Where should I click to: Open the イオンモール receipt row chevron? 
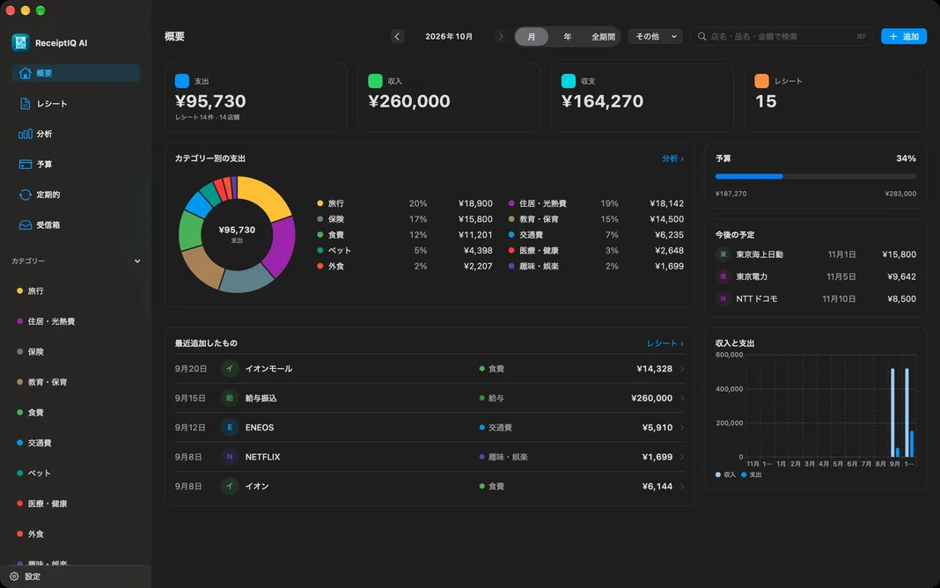681,369
